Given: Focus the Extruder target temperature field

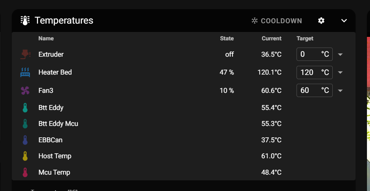Looking at the screenshot, I should [x=314, y=54].
